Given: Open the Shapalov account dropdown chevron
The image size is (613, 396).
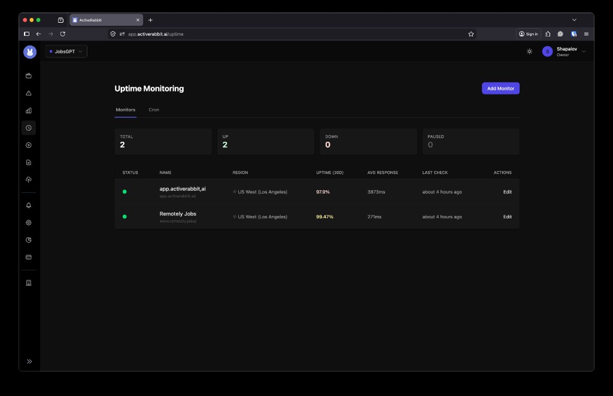Looking at the screenshot, I should 584,51.
